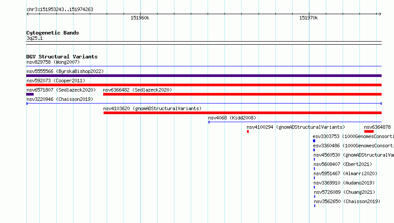Screen dimensions: 394x223
Task: Click the nsv5608407 (Ebert2021) label
Action: point(343,164)
